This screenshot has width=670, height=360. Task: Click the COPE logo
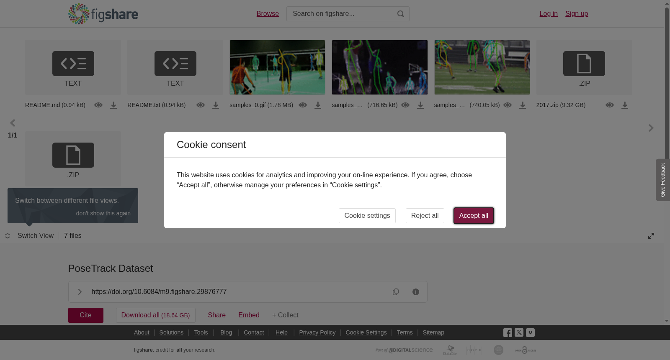(474, 350)
